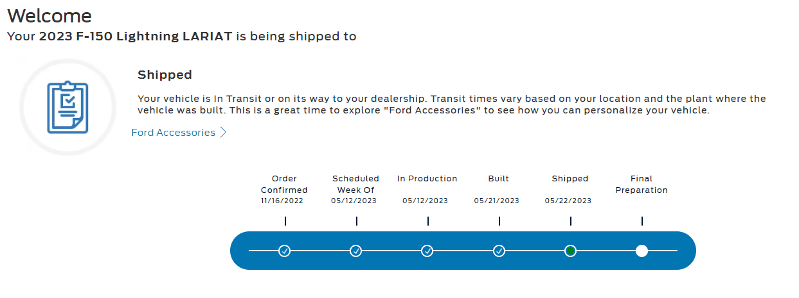Select the Built step label
This screenshot has width=799, height=298.
[498, 179]
